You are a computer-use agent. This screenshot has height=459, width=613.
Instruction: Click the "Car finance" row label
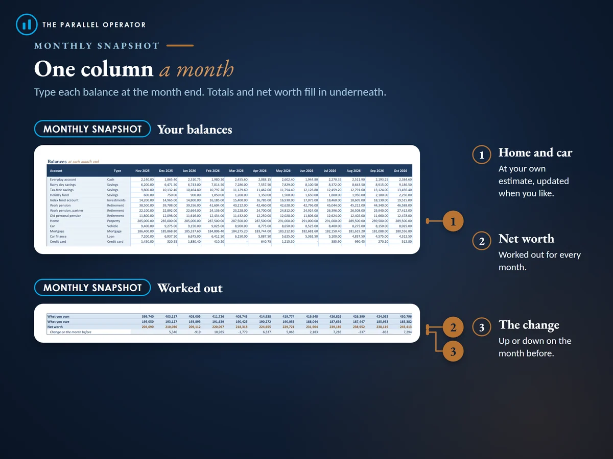tap(58, 236)
